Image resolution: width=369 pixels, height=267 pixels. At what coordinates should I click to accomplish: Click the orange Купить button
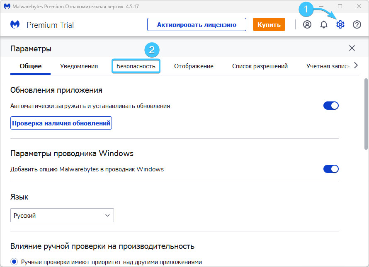[x=269, y=24]
